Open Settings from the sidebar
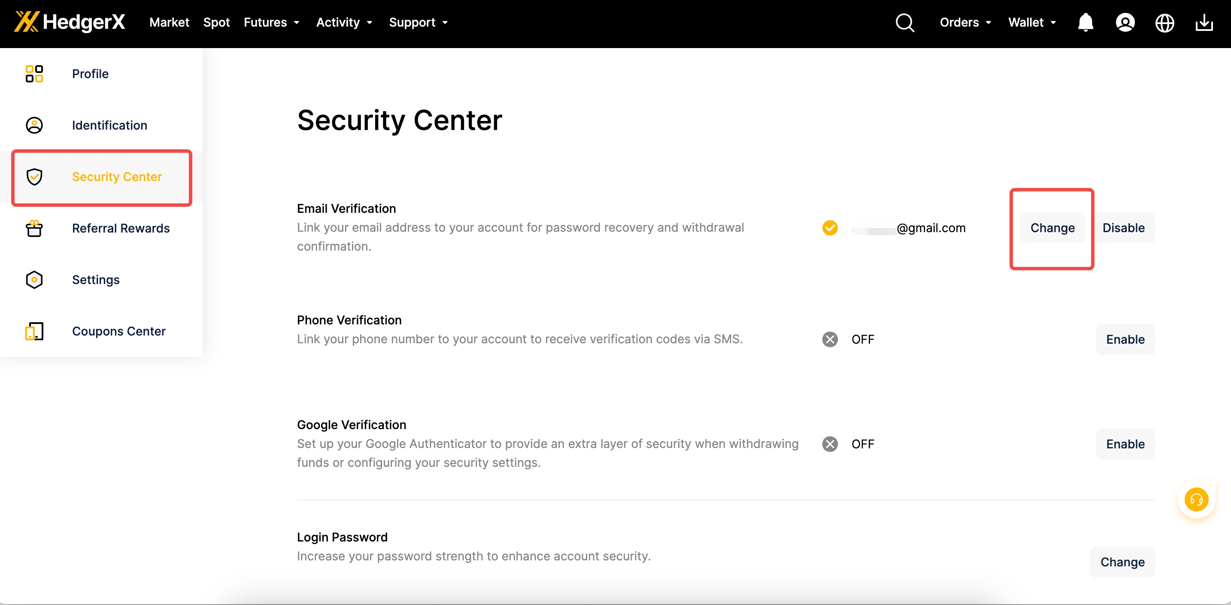Image resolution: width=1231 pixels, height=605 pixels. pos(96,280)
